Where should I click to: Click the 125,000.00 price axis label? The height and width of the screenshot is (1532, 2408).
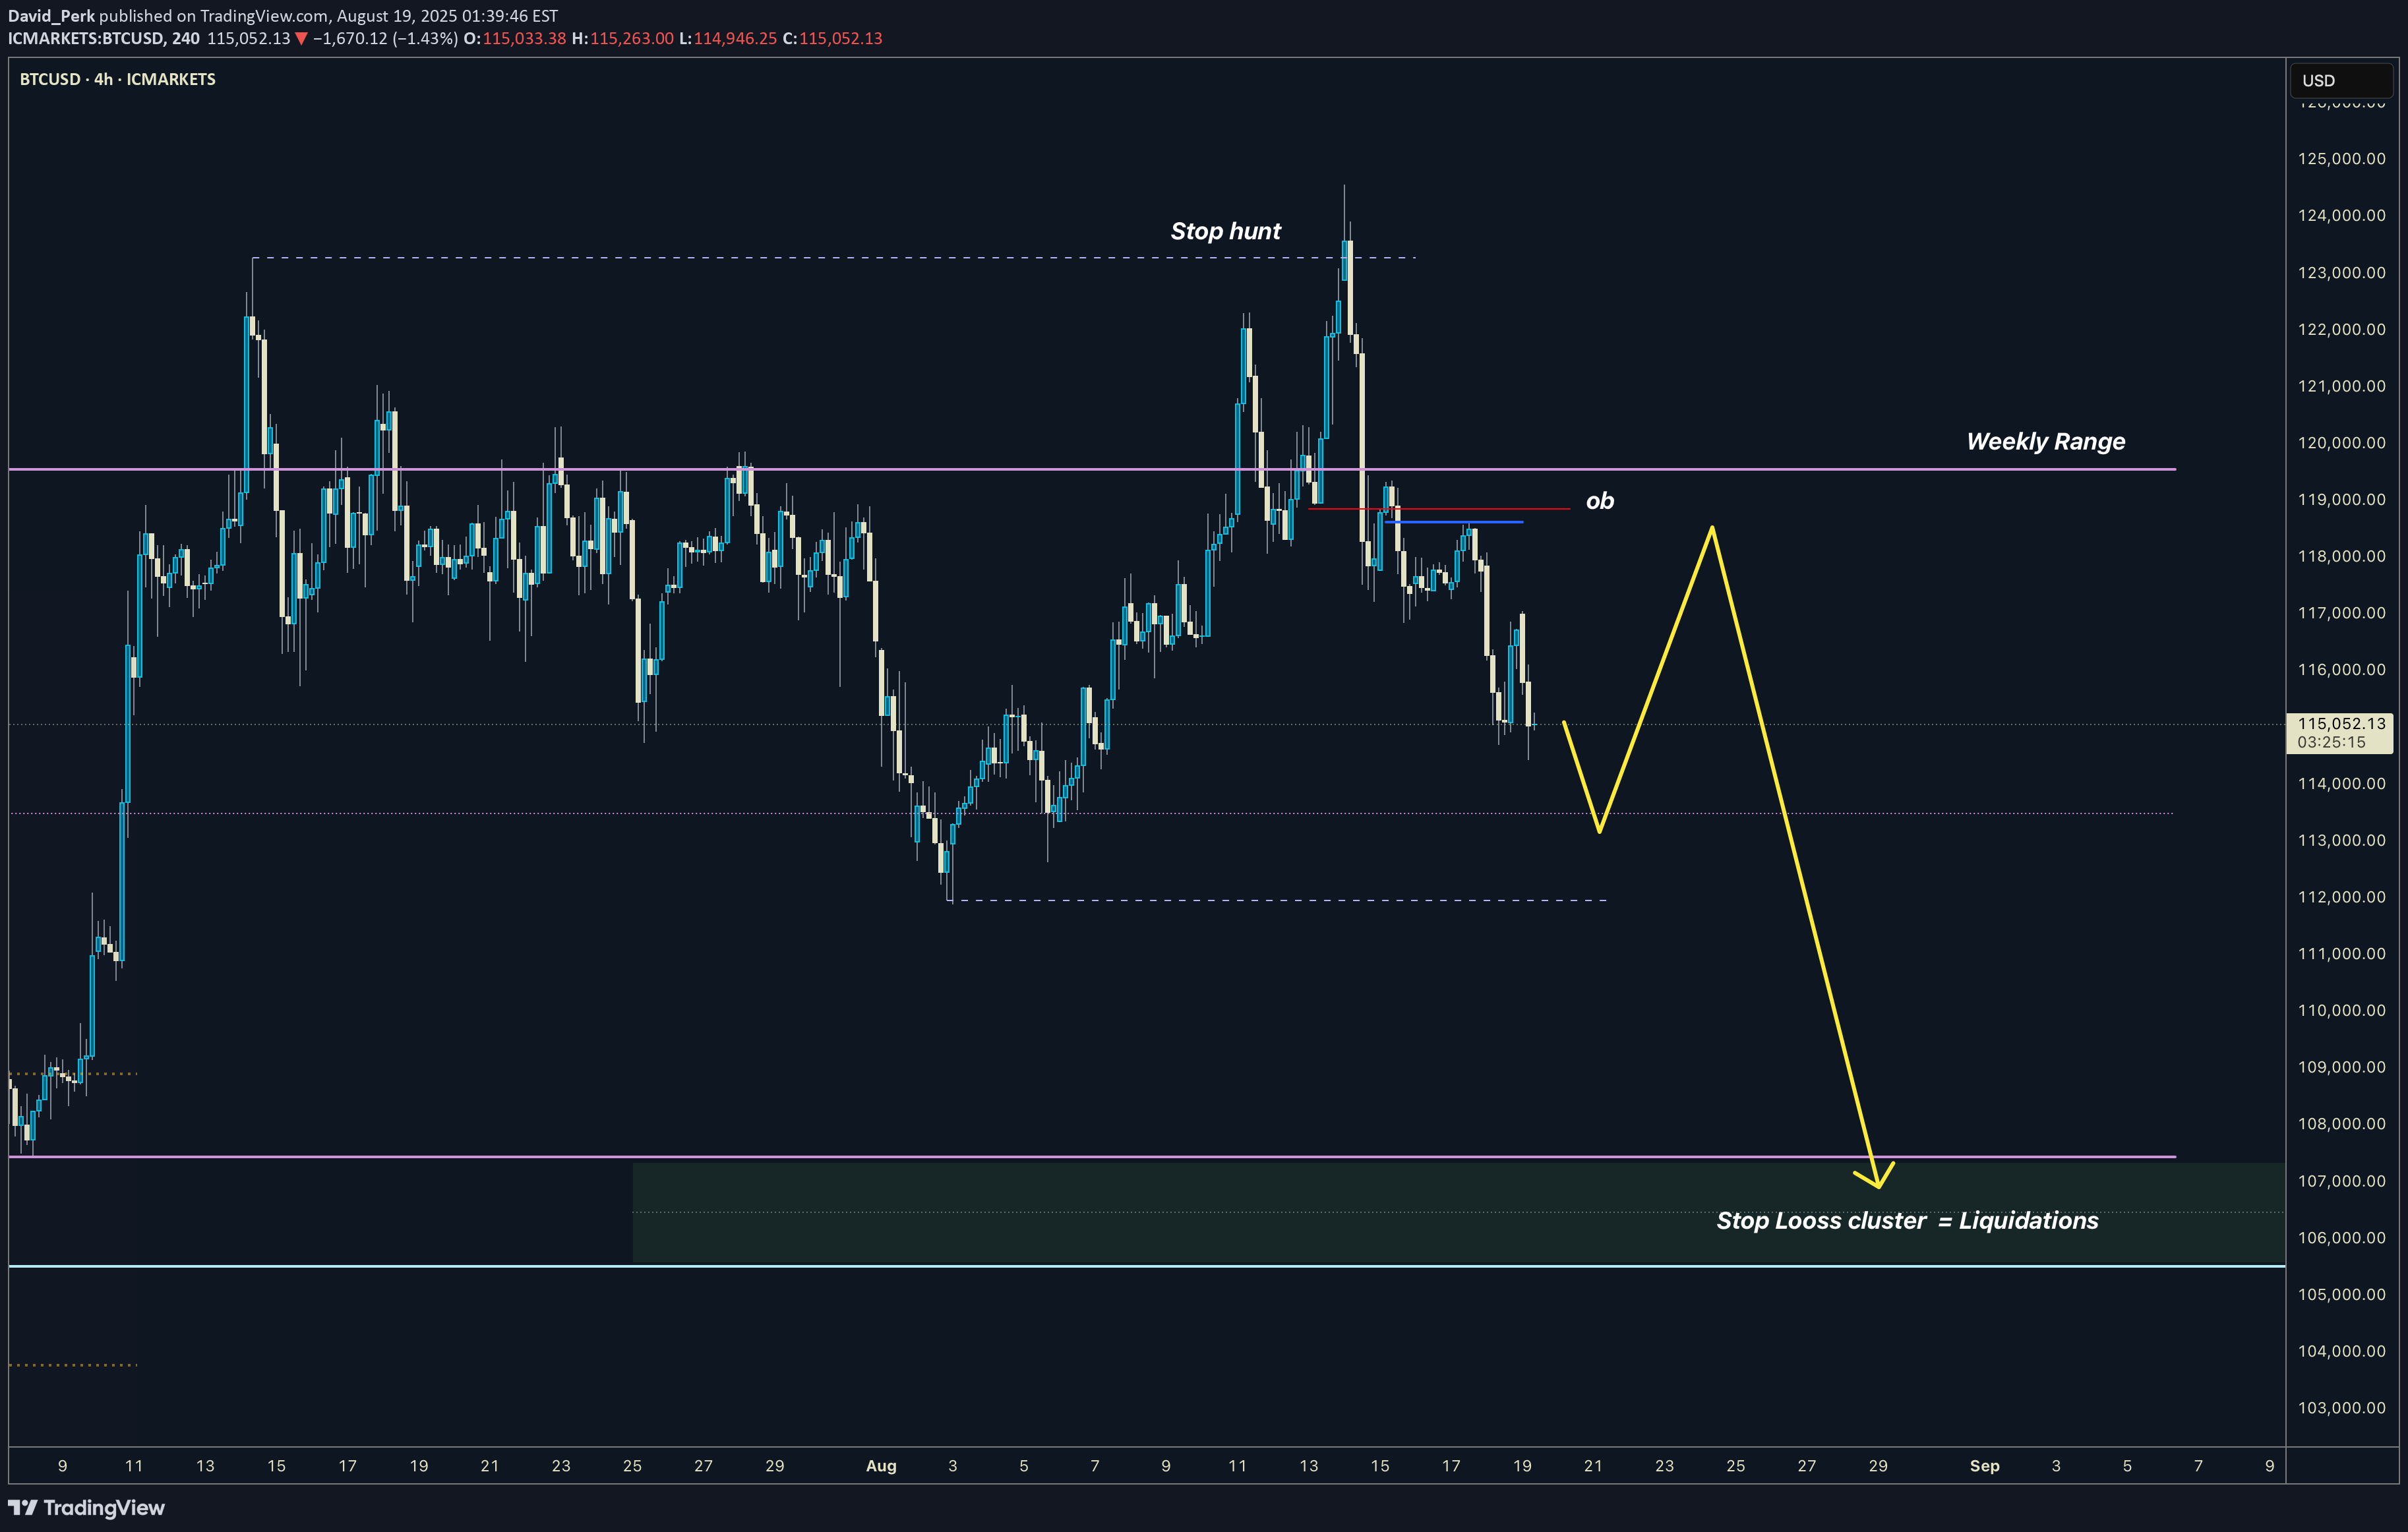point(2341,158)
